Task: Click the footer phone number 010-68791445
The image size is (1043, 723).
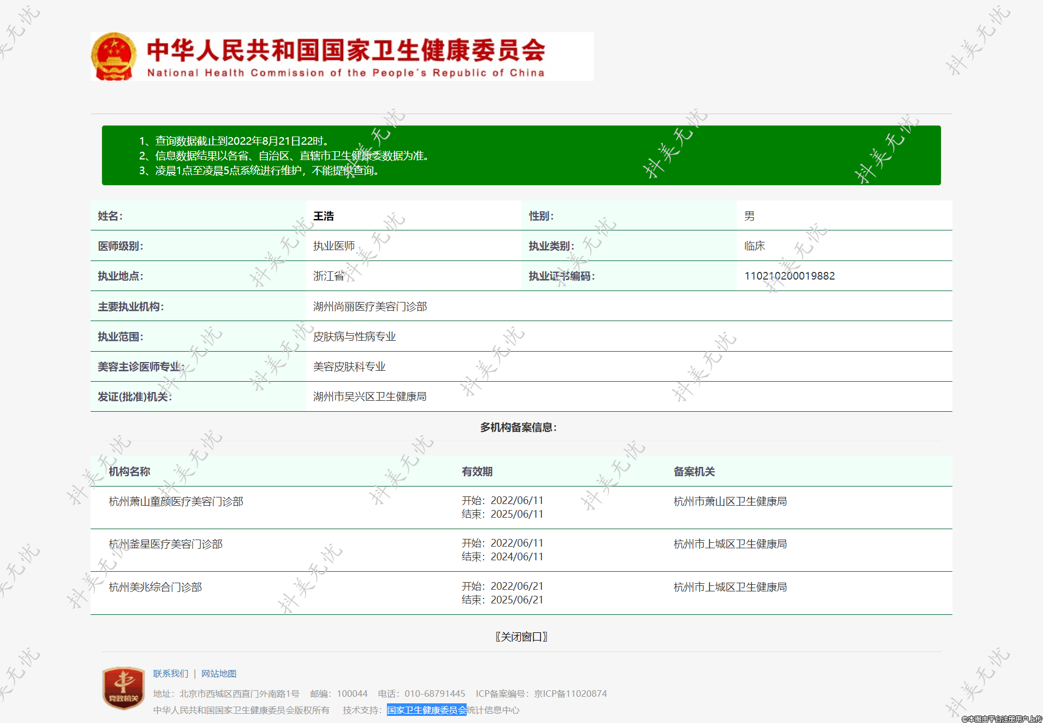Action: coord(434,694)
